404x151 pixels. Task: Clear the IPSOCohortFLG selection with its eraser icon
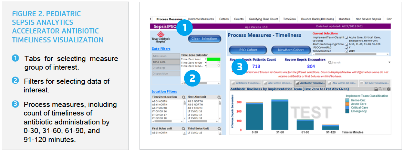pyautogui.click(x=346, y=48)
